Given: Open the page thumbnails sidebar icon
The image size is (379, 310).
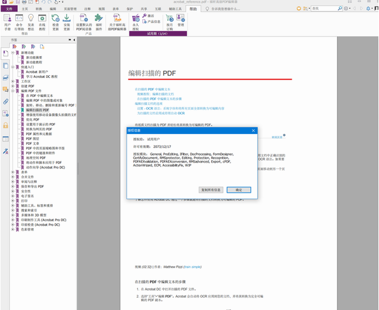Looking at the screenshot, I should pos(5,66).
